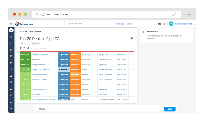Click the green $2,540,000 amount cell

click(x=25, y=55)
